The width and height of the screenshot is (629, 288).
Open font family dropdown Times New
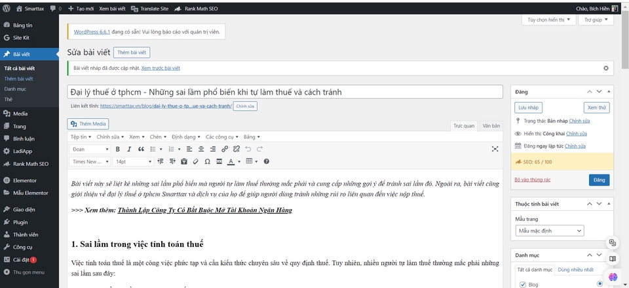tap(90, 161)
